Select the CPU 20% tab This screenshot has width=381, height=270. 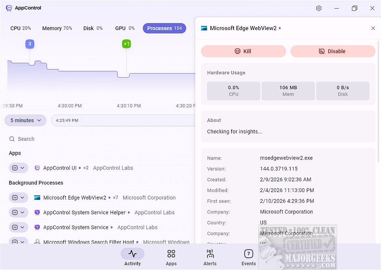21,28
